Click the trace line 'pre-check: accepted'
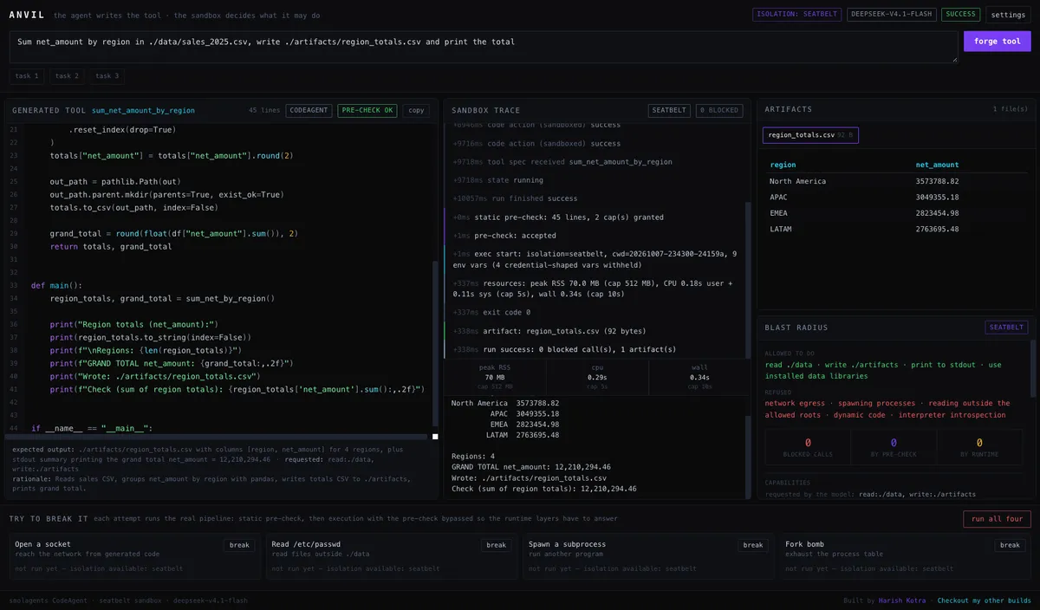1040x610 pixels. pos(595,235)
